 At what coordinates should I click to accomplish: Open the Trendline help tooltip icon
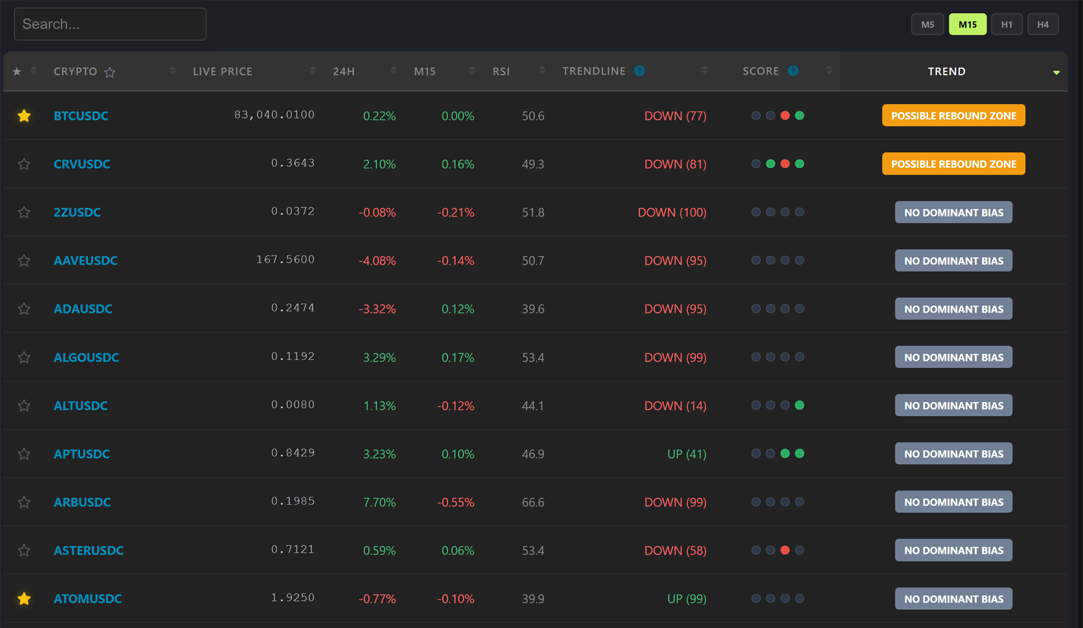640,70
